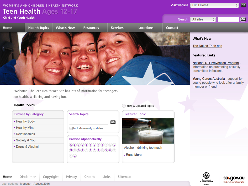This screenshot has height=186, width=248.
Task: Open The Naked Truth app link
Action: [x=207, y=46]
